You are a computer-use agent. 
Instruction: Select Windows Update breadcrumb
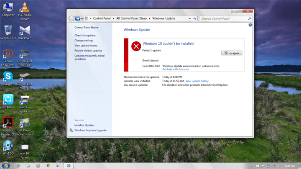pyautogui.click(x=163, y=18)
